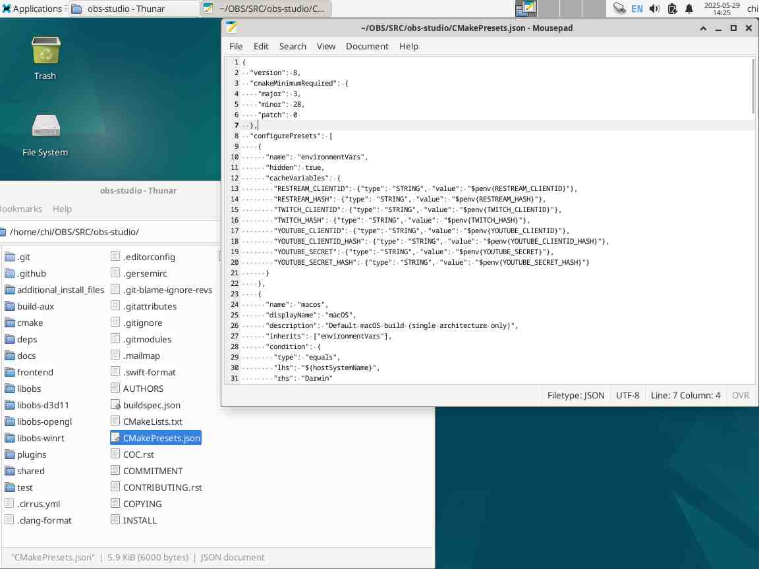Open the File System desktop icon
The image size is (759, 569).
[x=45, y=136]
